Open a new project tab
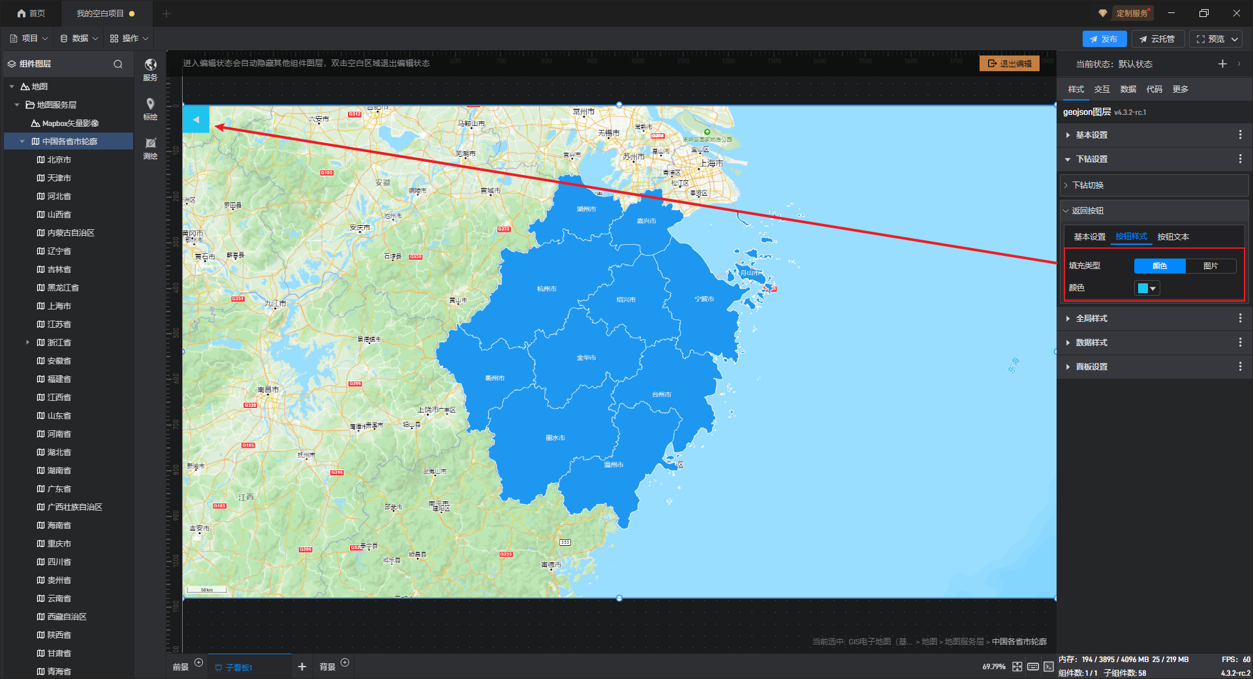 (166, 14)
